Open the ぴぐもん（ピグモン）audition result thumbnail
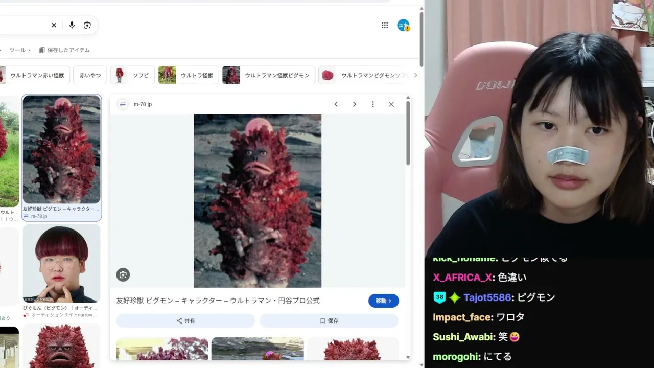 pyautogui.click(x=62, y=263)
